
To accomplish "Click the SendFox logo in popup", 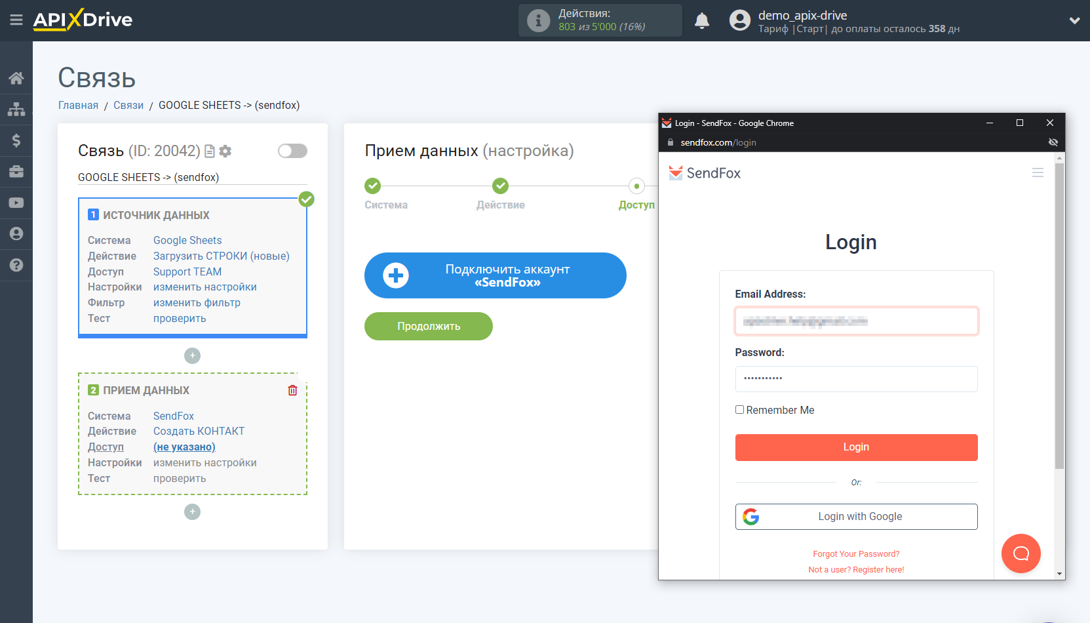I will pyautogui.click(x=705, y=173).
